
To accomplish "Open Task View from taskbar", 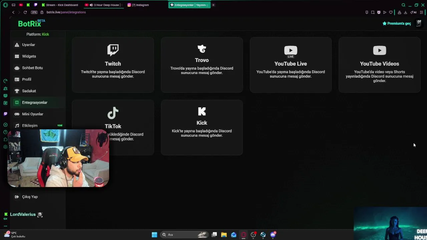I will pyautogui.click(x=214, y=235).
